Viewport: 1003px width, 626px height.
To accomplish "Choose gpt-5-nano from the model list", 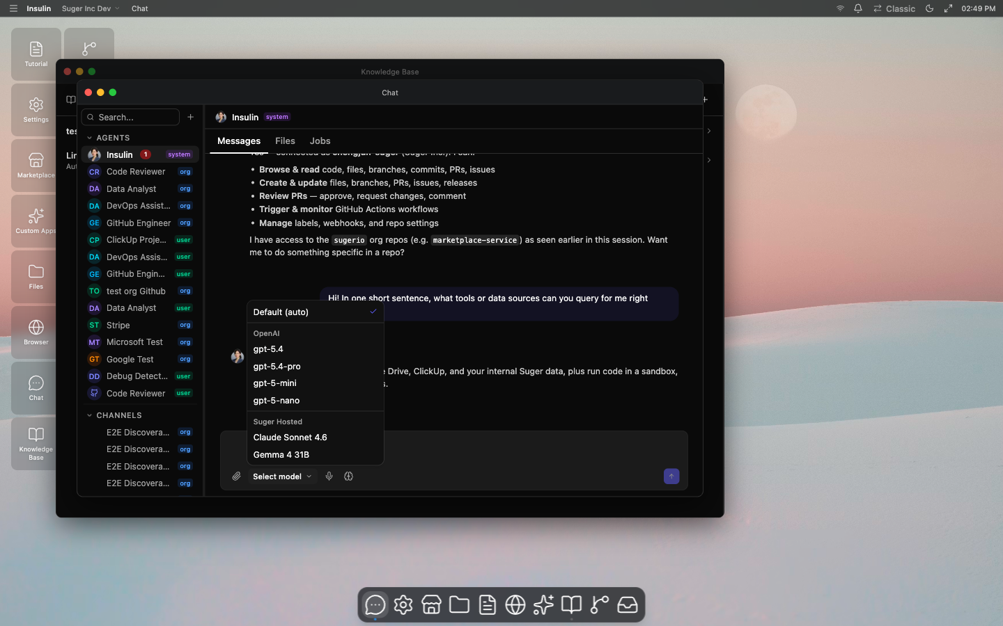I will pos(315,401).
